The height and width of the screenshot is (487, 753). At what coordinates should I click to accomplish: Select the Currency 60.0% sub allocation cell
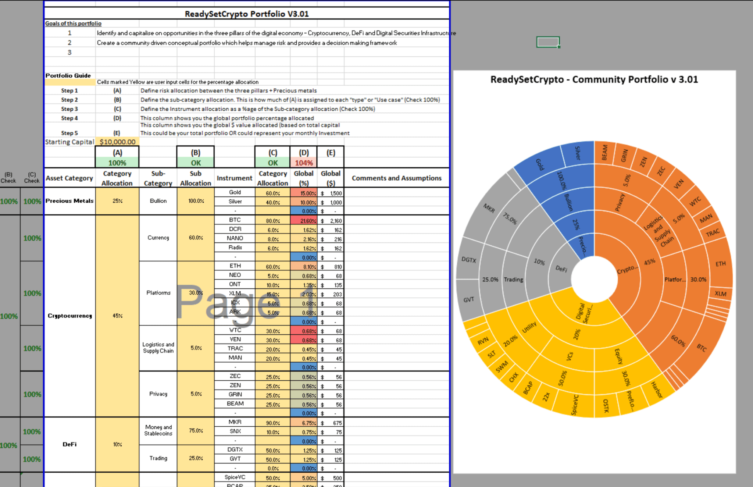[196, 238]
